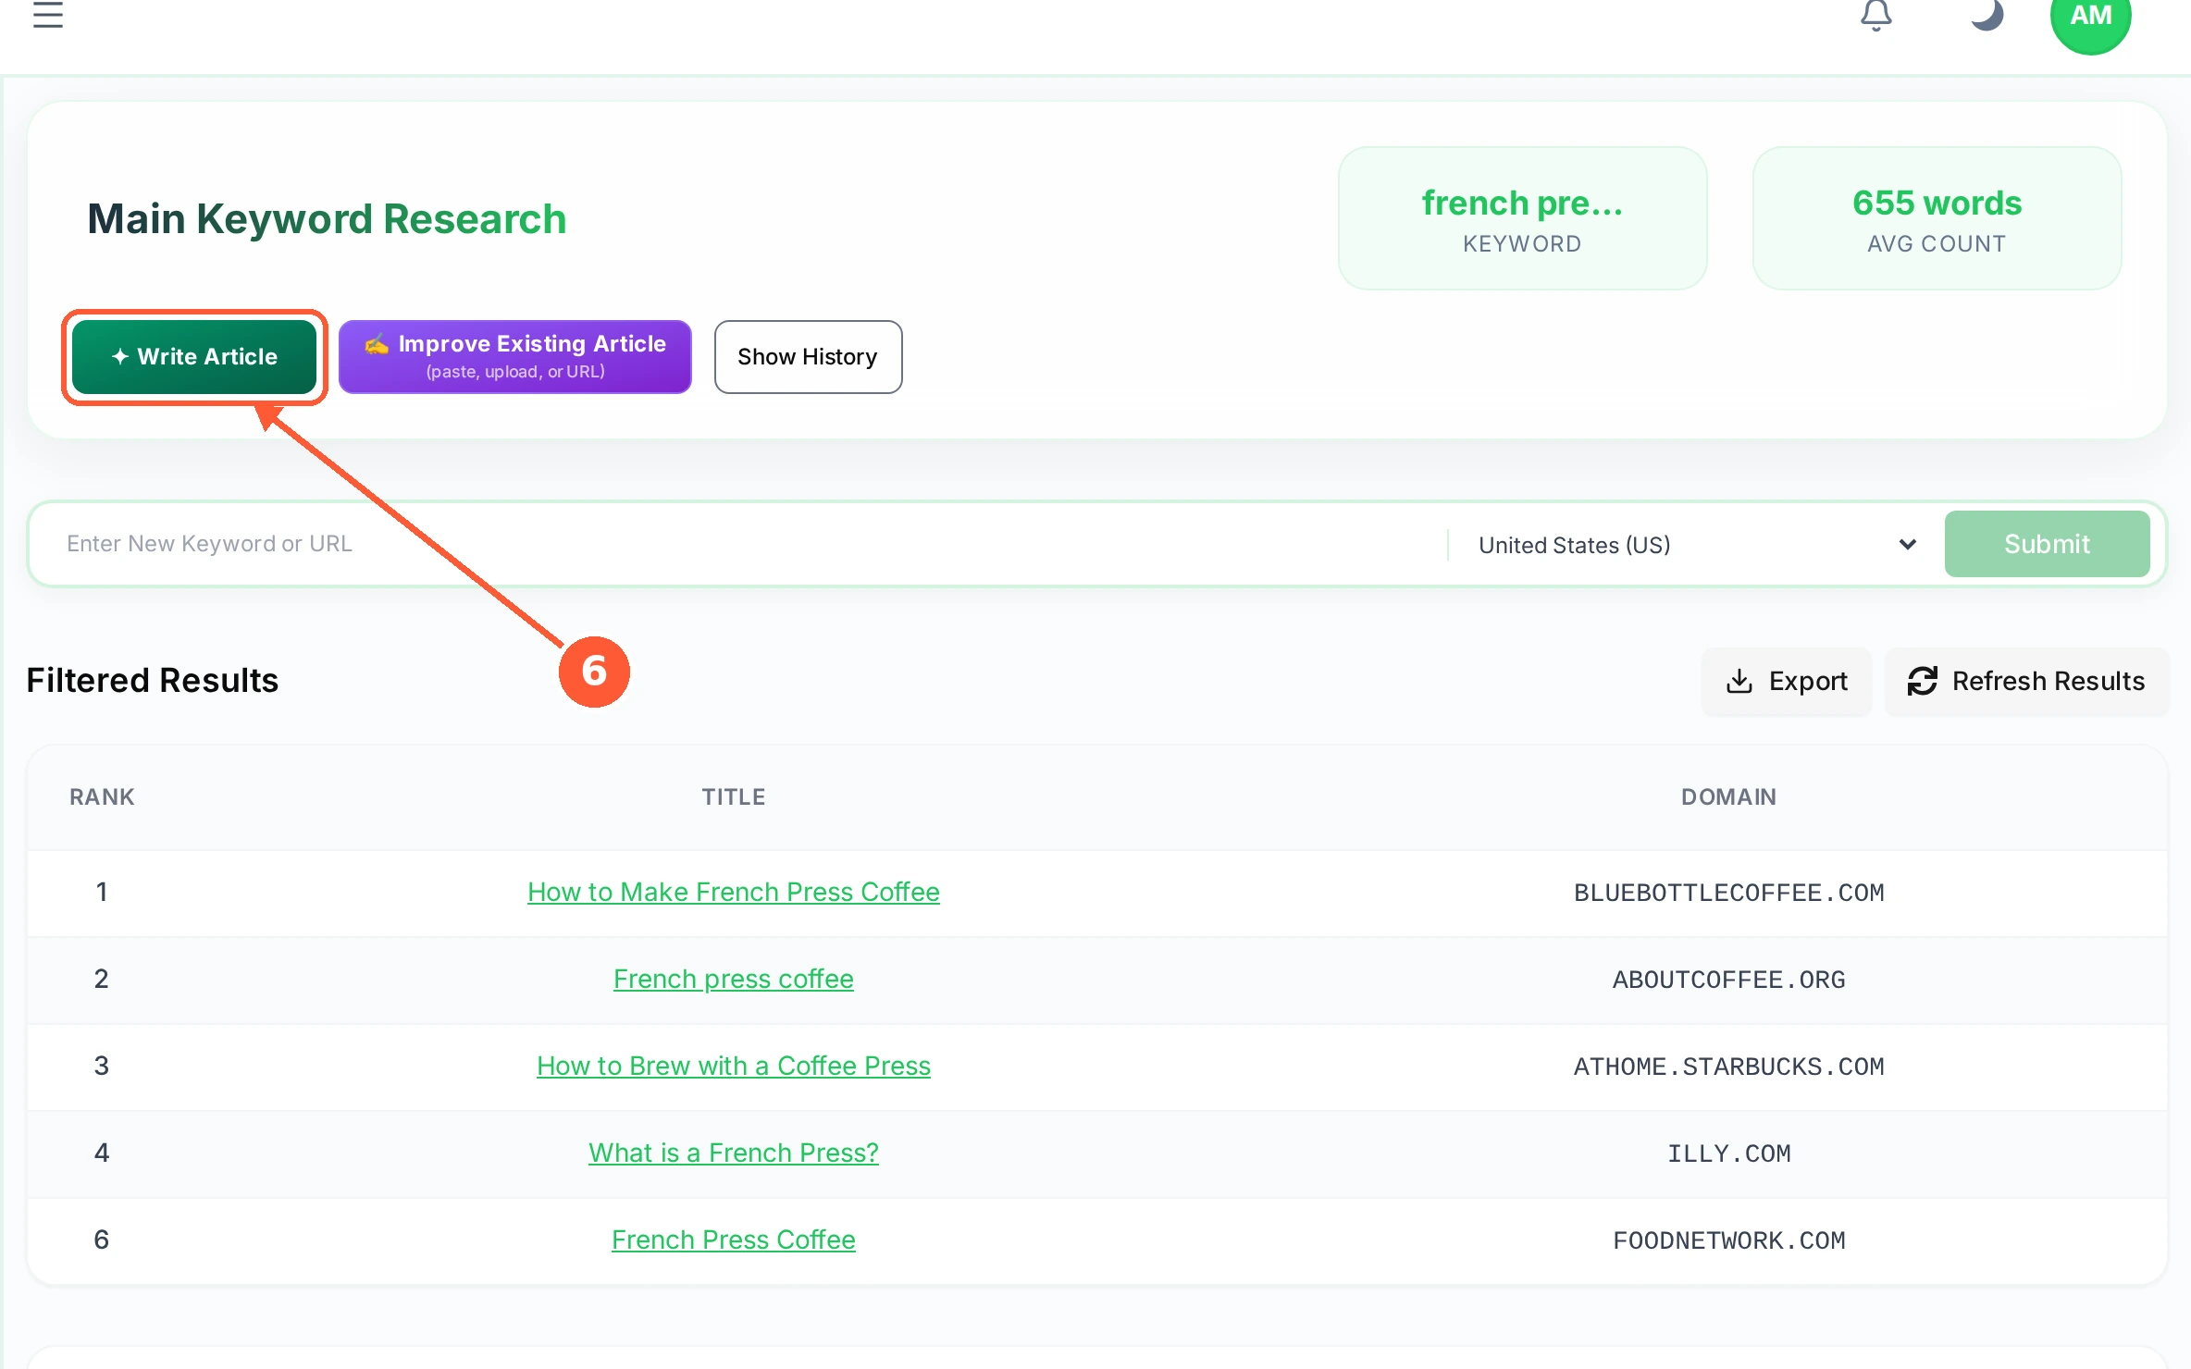Select ABOUTCOFFEE.ORG domain cell
The width and height of the screenshot is (2191, 1369).
point(1728,980)
